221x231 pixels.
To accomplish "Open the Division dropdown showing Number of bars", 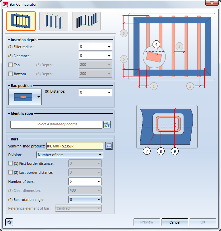I will tap(69, 155).
